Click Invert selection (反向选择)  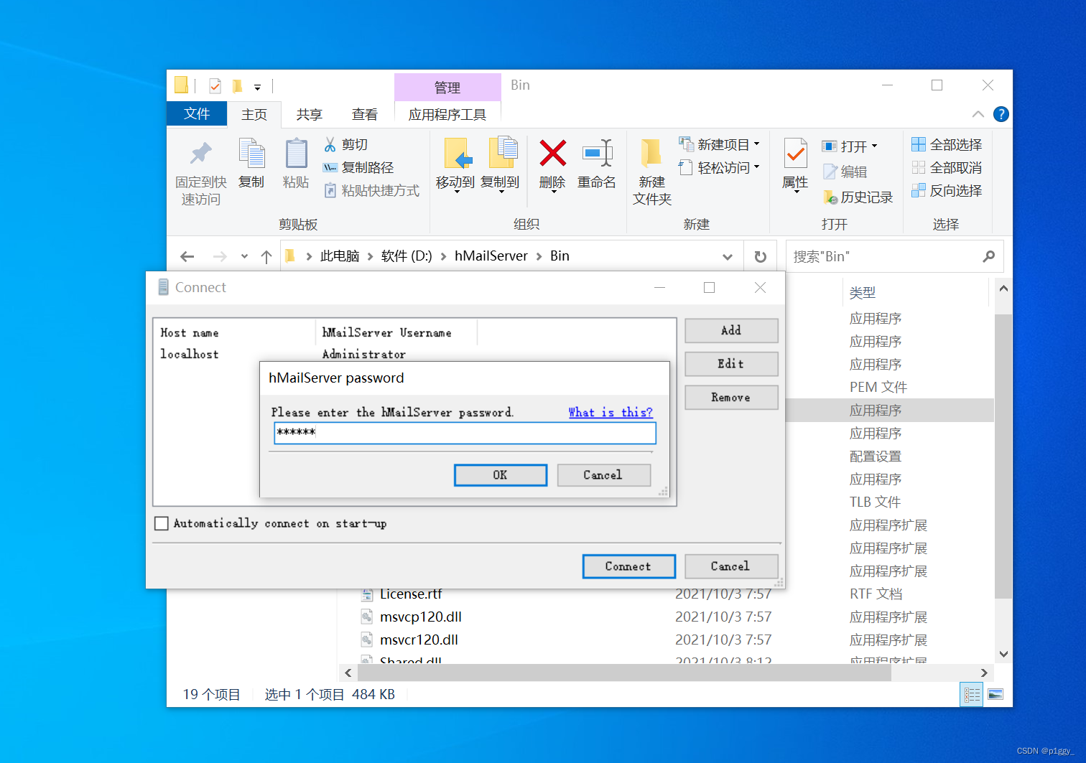947,190
